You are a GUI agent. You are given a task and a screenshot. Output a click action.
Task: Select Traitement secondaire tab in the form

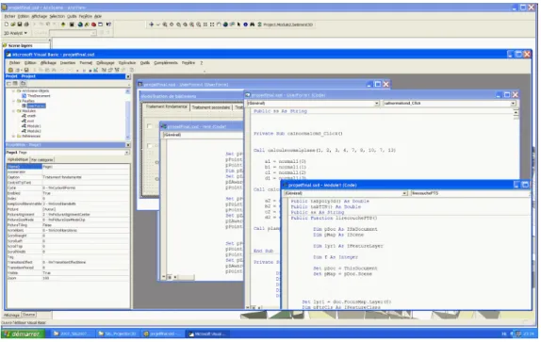(211, 107)
